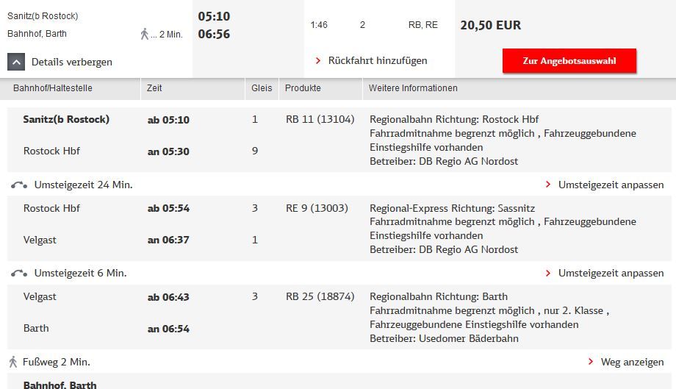676x389 pixels.
Task: Click the walking person icon near 2 Min.
Action: [x=145, y=34]
